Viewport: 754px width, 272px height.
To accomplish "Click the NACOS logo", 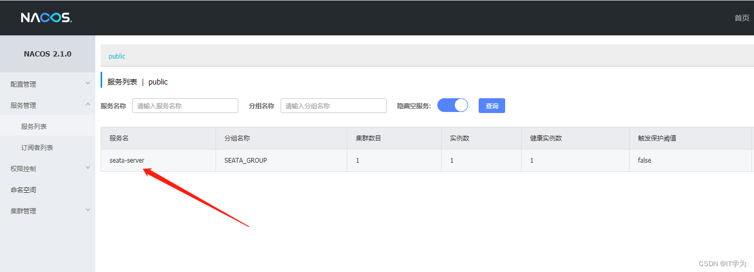I will click(47, 17).
